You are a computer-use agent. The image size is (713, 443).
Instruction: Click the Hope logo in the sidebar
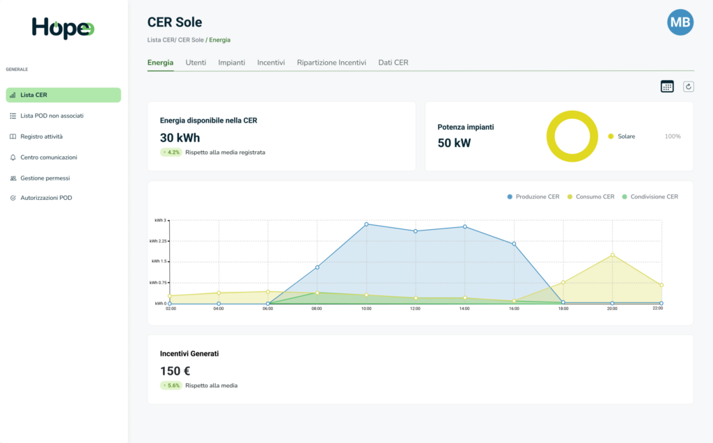coord(63,28)
